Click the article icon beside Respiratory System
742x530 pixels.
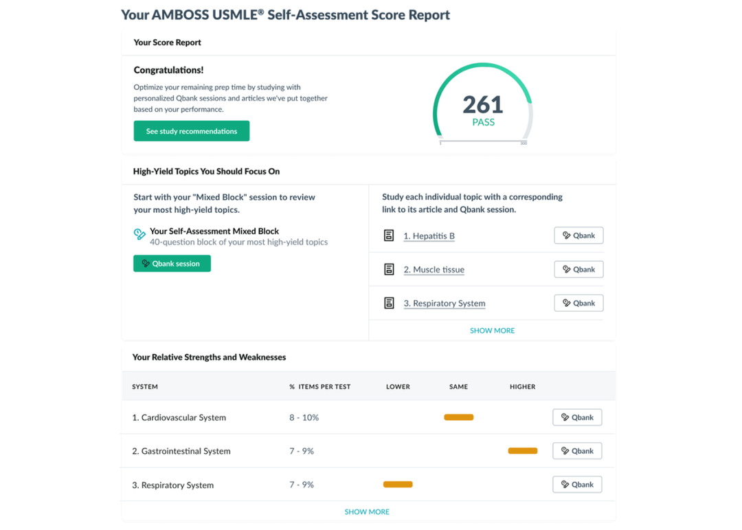(x=388, y=302)
